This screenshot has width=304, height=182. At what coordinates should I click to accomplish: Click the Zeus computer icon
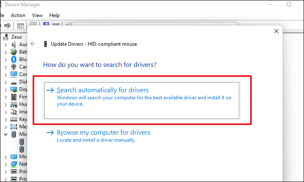6,37
